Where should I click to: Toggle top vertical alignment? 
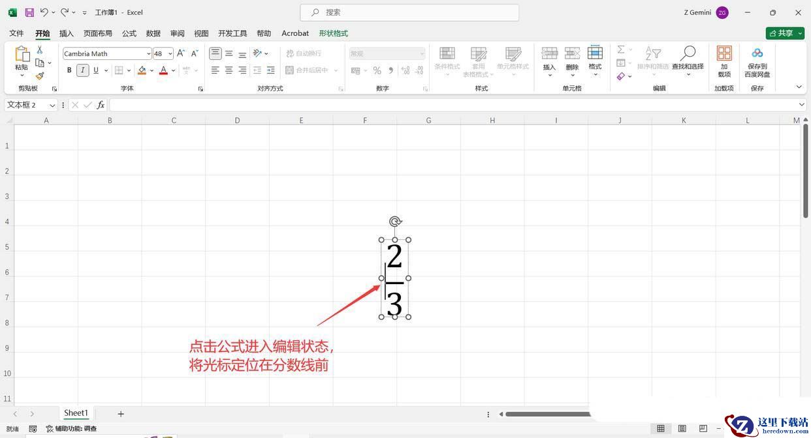pos(215,53)
